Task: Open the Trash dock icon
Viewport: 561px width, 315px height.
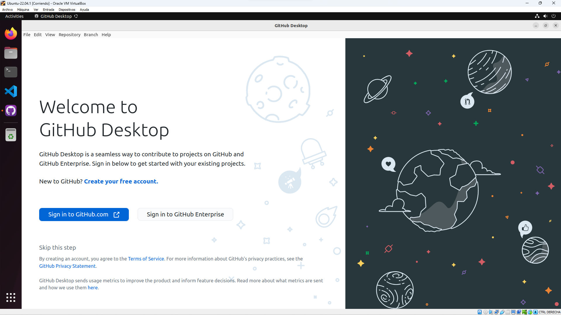Action: pos(11,135)
